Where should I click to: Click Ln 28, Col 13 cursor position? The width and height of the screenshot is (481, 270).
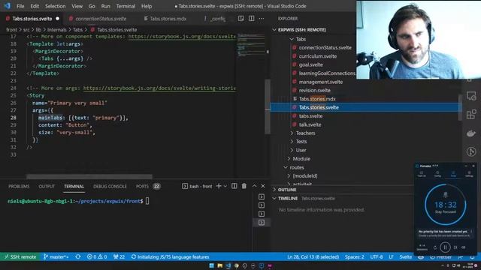313,256
